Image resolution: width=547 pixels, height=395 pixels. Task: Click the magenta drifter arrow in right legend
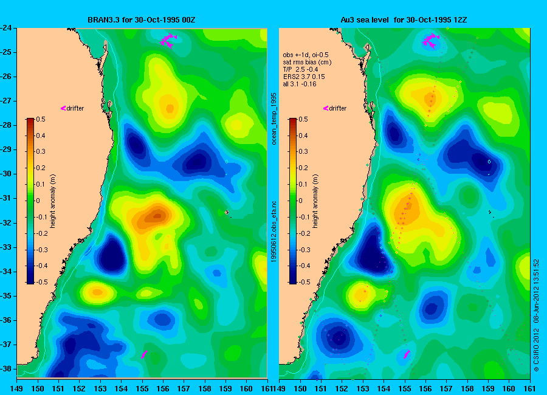(326, 109)
